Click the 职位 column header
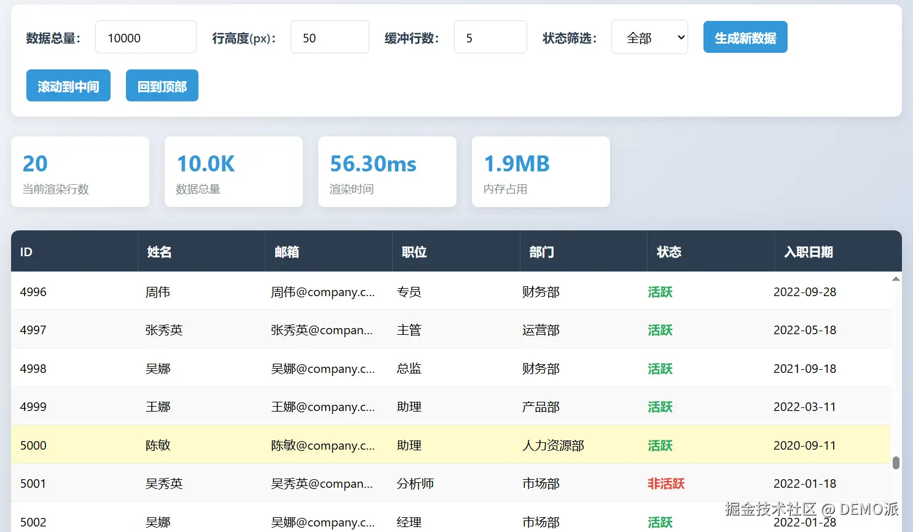Image resolution: width=913 pixels, height=532 pixels. [x=456, y=251]
